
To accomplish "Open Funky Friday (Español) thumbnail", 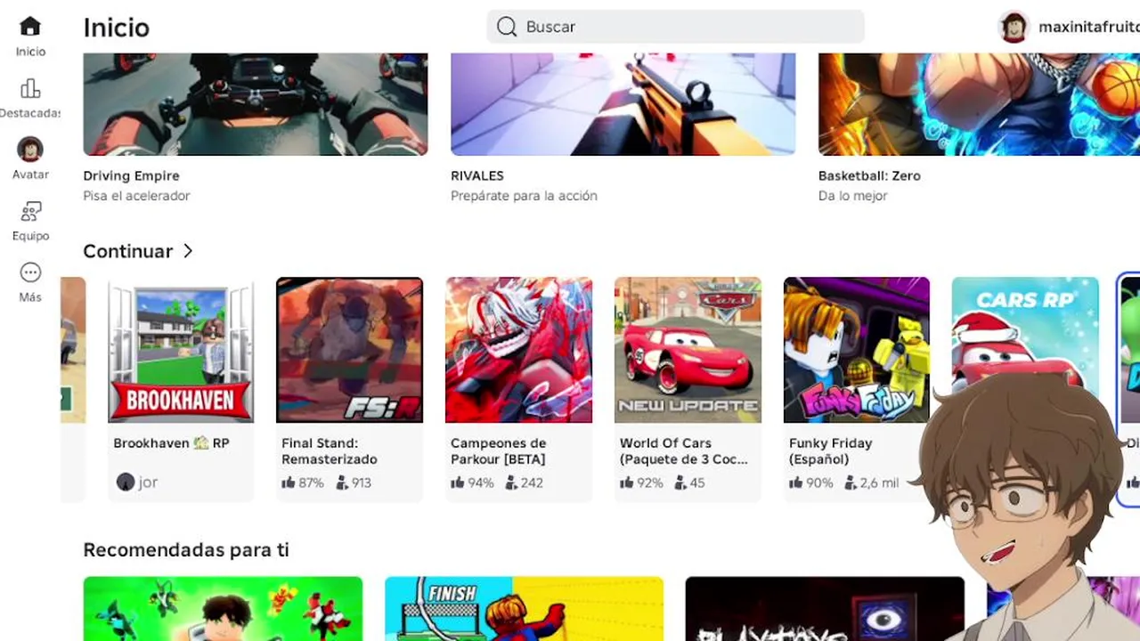I will point(857,350).
